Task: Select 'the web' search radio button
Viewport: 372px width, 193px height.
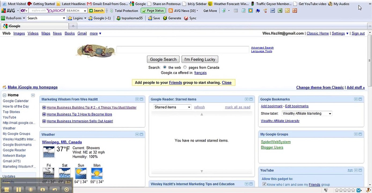Action: 164,67
